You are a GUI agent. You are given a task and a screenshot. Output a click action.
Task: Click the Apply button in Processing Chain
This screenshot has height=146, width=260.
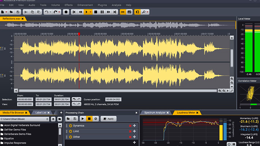(x=108, y=119)
